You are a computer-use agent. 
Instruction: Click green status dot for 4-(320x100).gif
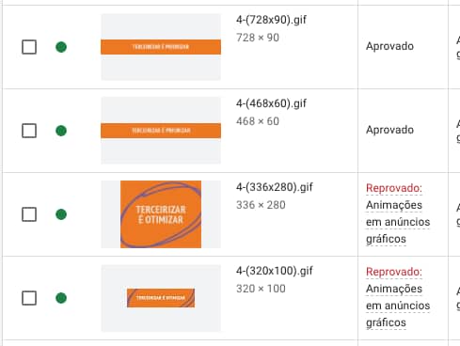pos(61,298)
